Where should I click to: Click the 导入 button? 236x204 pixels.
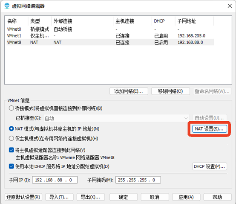[x=59, y=197]
